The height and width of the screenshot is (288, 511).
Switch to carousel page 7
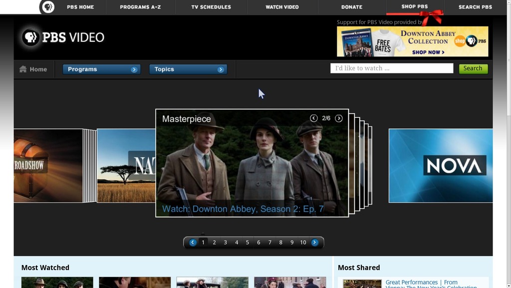coord(270,243)
